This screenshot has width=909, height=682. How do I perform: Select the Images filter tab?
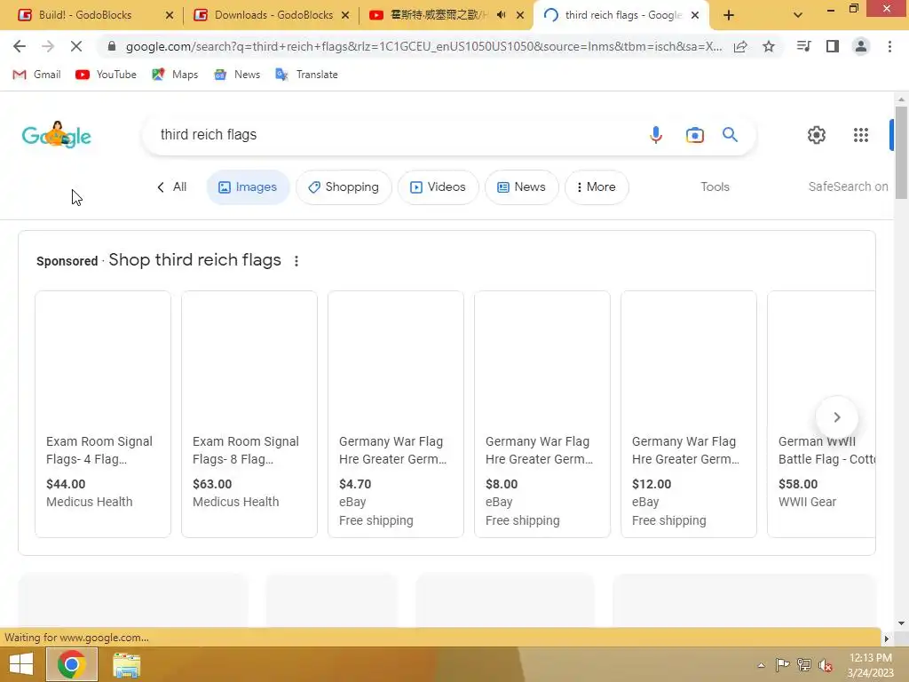[248, 186]
